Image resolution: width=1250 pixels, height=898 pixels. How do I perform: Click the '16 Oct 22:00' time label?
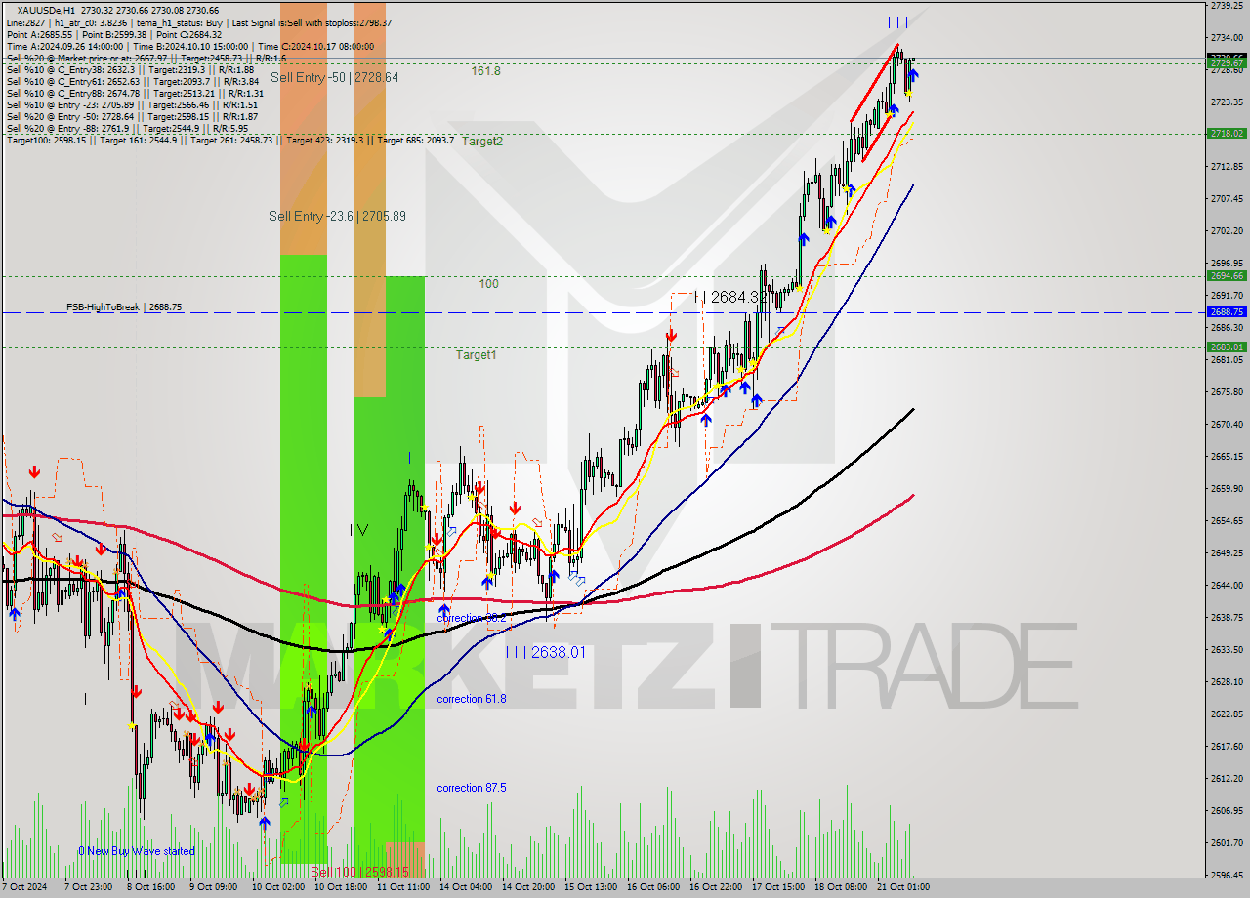716,887
